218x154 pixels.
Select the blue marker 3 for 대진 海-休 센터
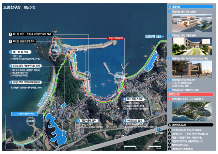click(10, 52)
